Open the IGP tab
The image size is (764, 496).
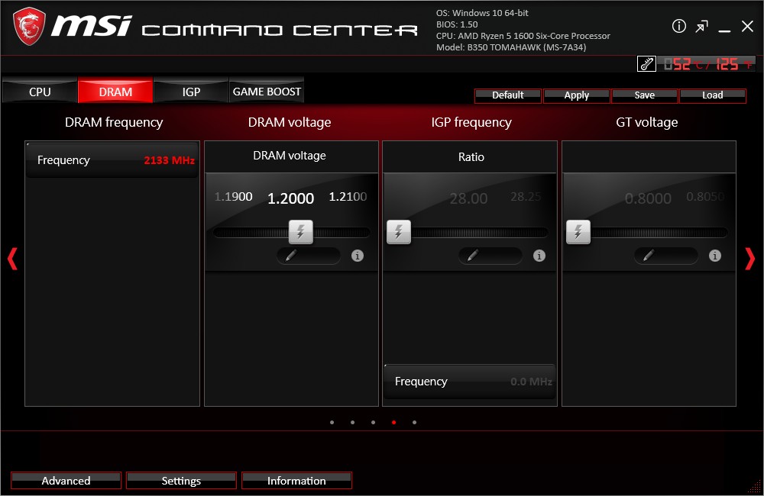(191, 92)
